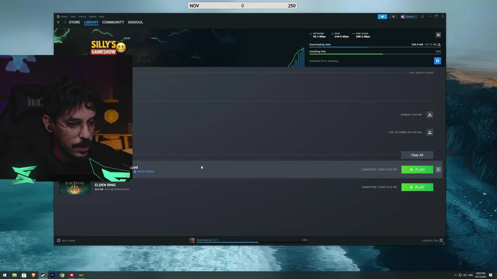Click Add a Game
The height and width of the screenshot is (279, 497).
point(66,241)
